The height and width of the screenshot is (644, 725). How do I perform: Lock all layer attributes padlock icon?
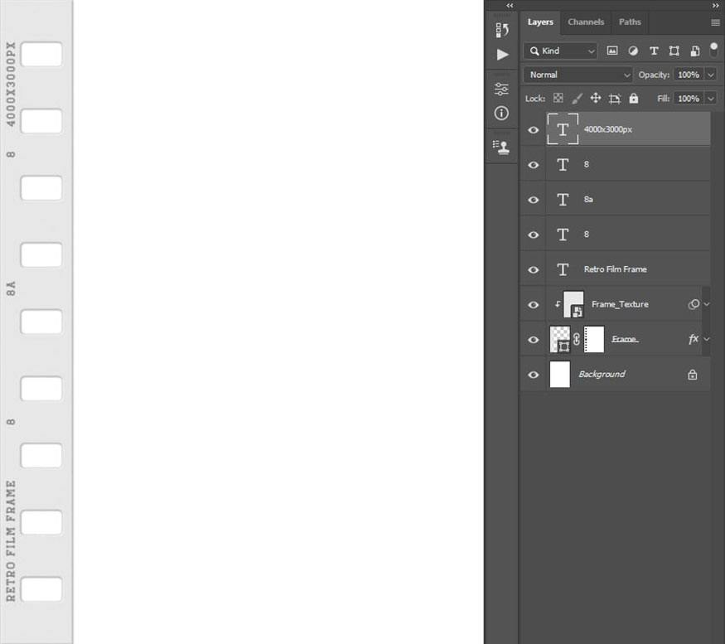point(634,98)
